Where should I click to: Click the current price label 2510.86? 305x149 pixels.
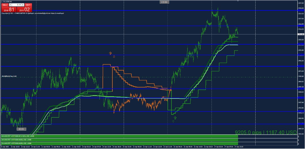(301, 34)
